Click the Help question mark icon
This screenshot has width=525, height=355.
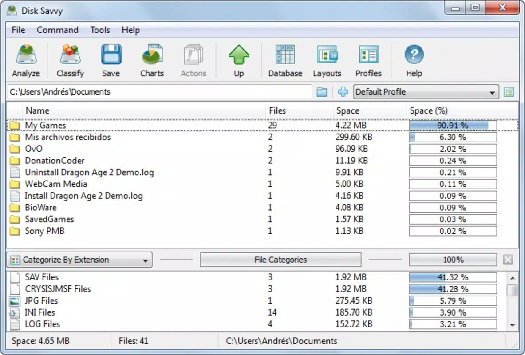[414, 55]
